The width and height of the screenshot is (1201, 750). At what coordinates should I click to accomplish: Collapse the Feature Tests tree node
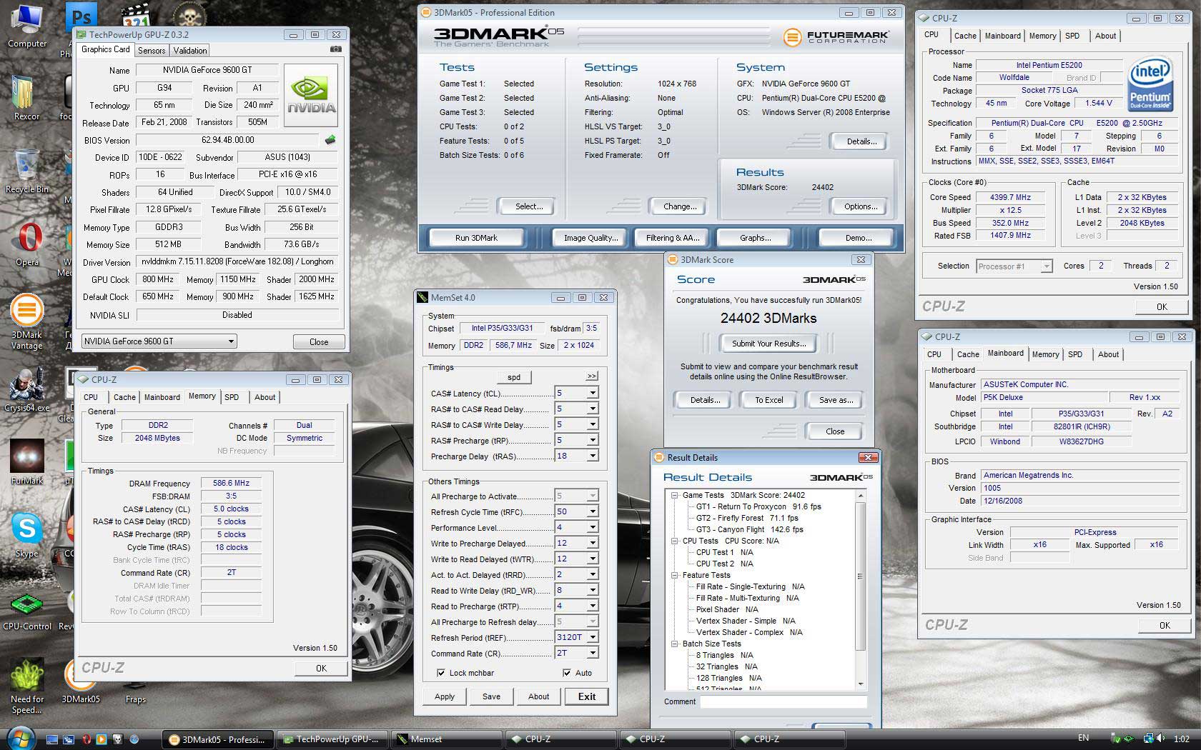coord(673,575)
